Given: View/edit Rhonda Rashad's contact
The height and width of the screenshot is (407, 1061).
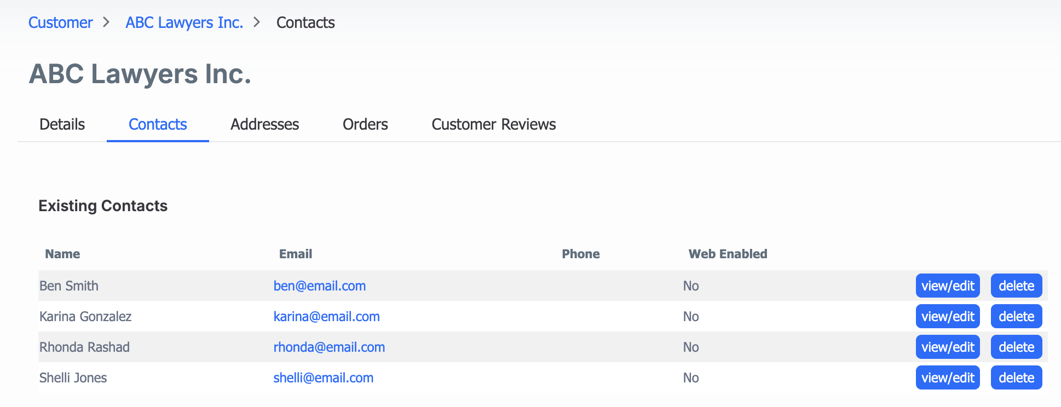Looking at the screenshot, I should [948, 347].
